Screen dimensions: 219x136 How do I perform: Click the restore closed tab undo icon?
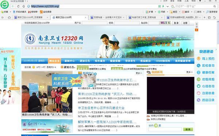(214, 18)
